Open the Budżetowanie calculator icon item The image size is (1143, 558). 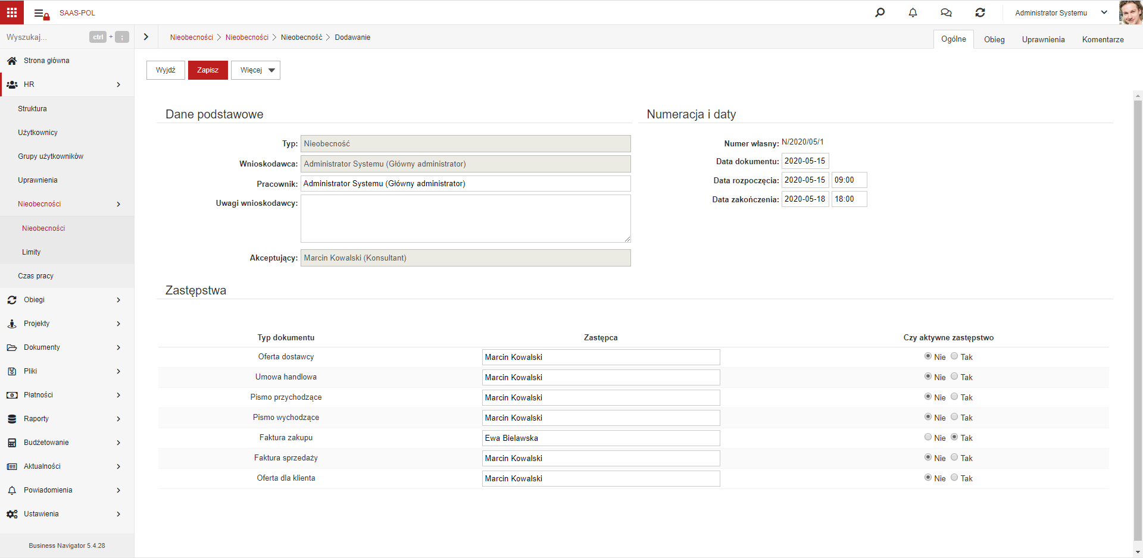click(x=12, y=443)
